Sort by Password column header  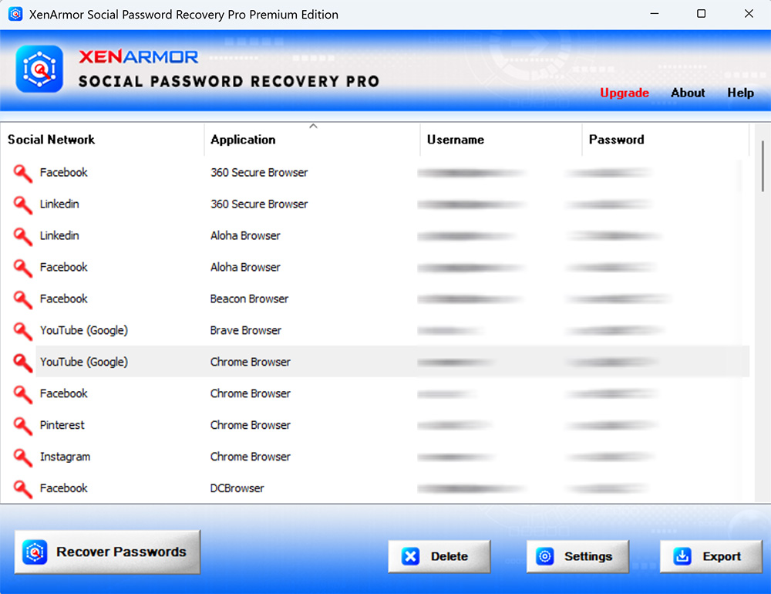(665, 140)
